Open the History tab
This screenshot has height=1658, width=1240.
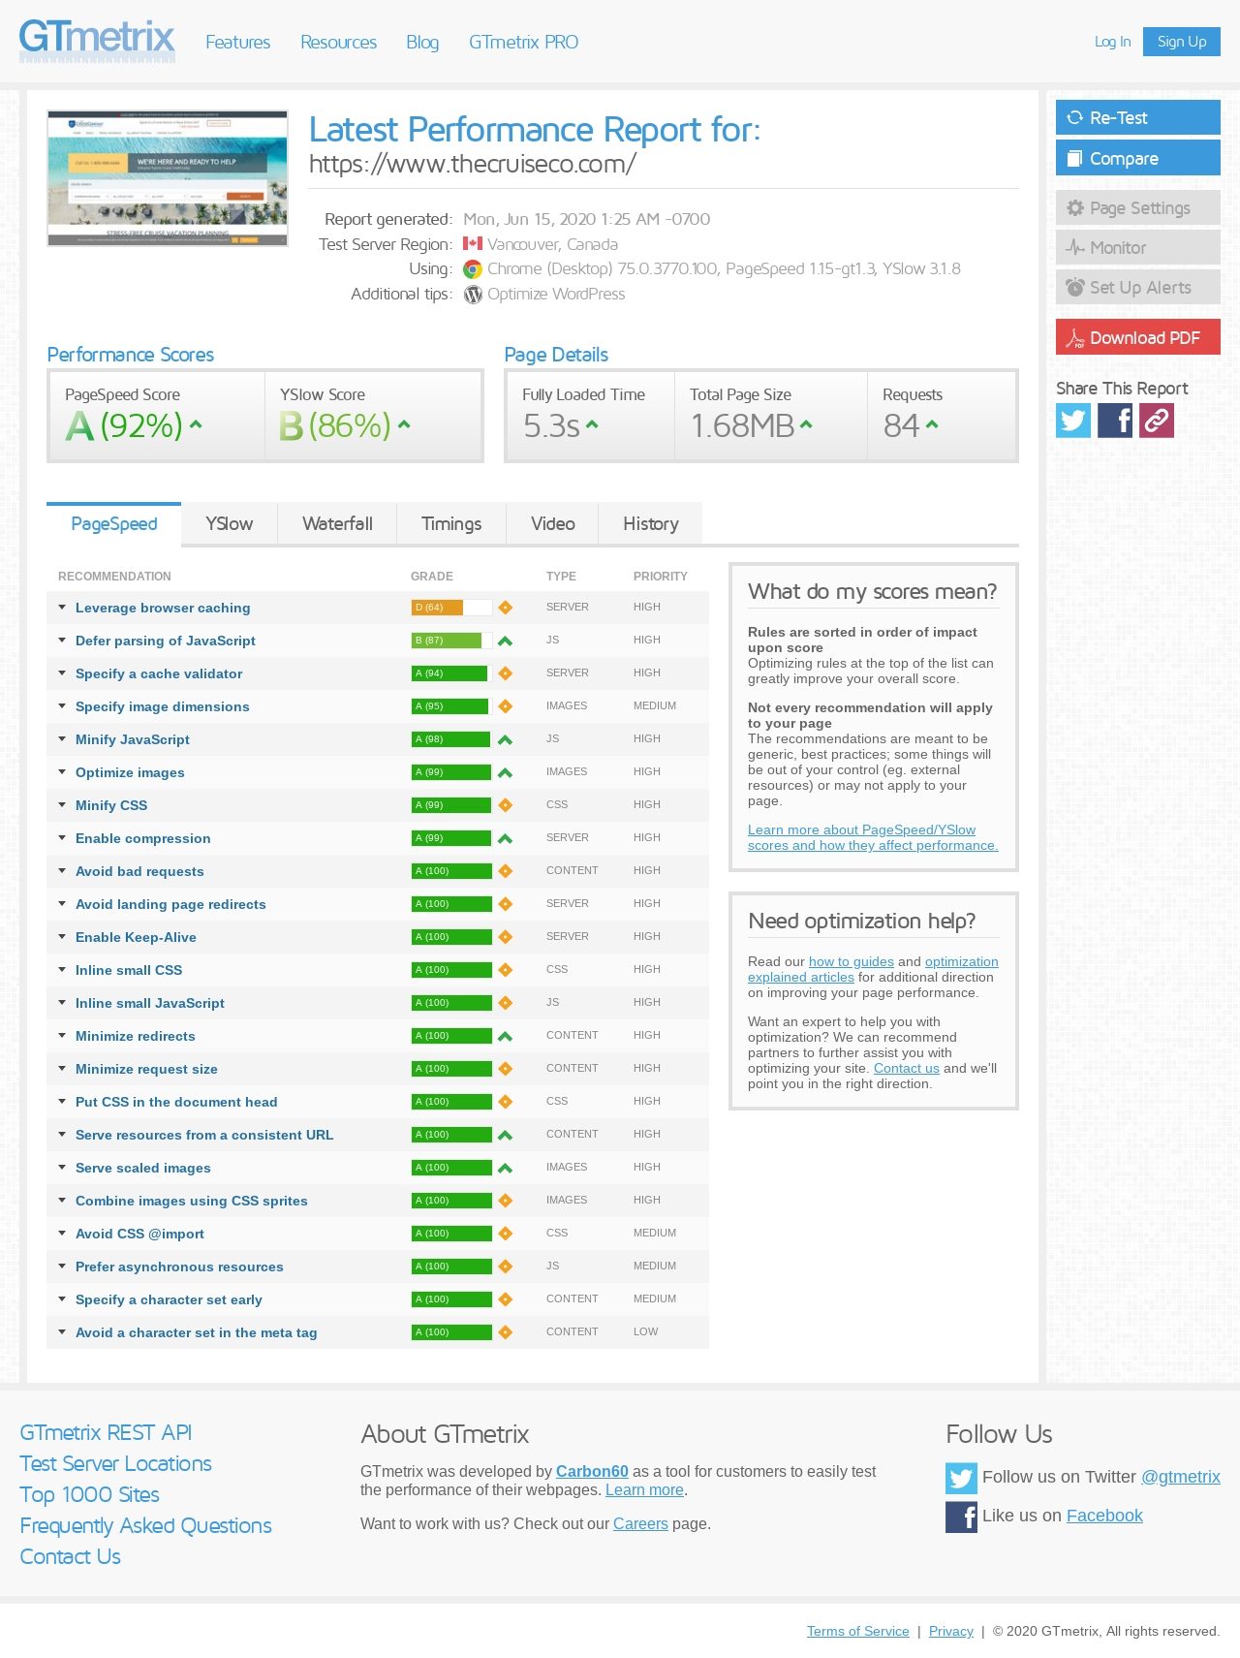coord(651,523)
